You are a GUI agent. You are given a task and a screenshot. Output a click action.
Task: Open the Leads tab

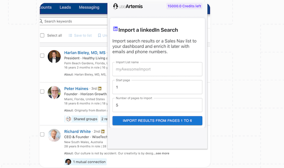(65, 7)
